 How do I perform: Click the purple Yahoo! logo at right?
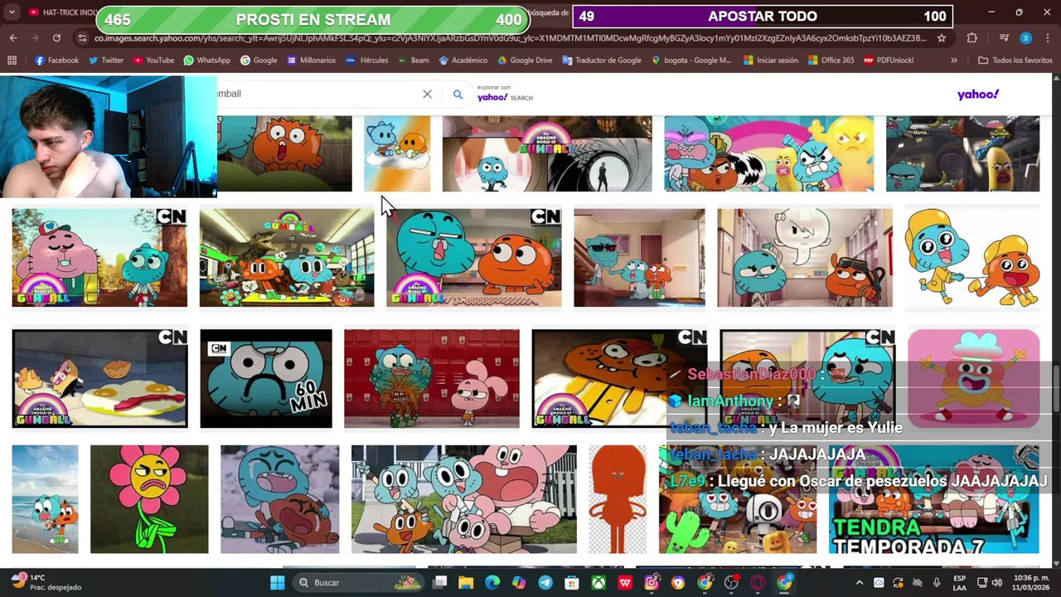point(978,95)
